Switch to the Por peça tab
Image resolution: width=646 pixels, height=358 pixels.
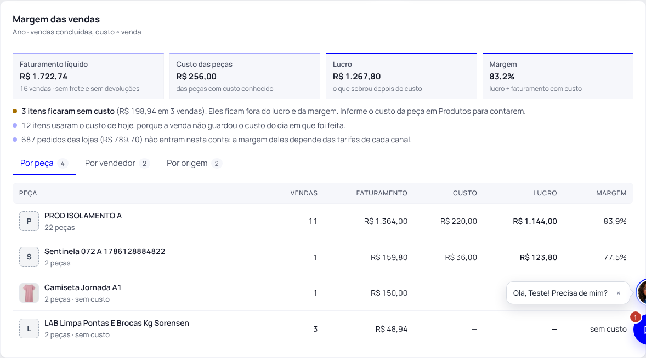coord(44,163)
